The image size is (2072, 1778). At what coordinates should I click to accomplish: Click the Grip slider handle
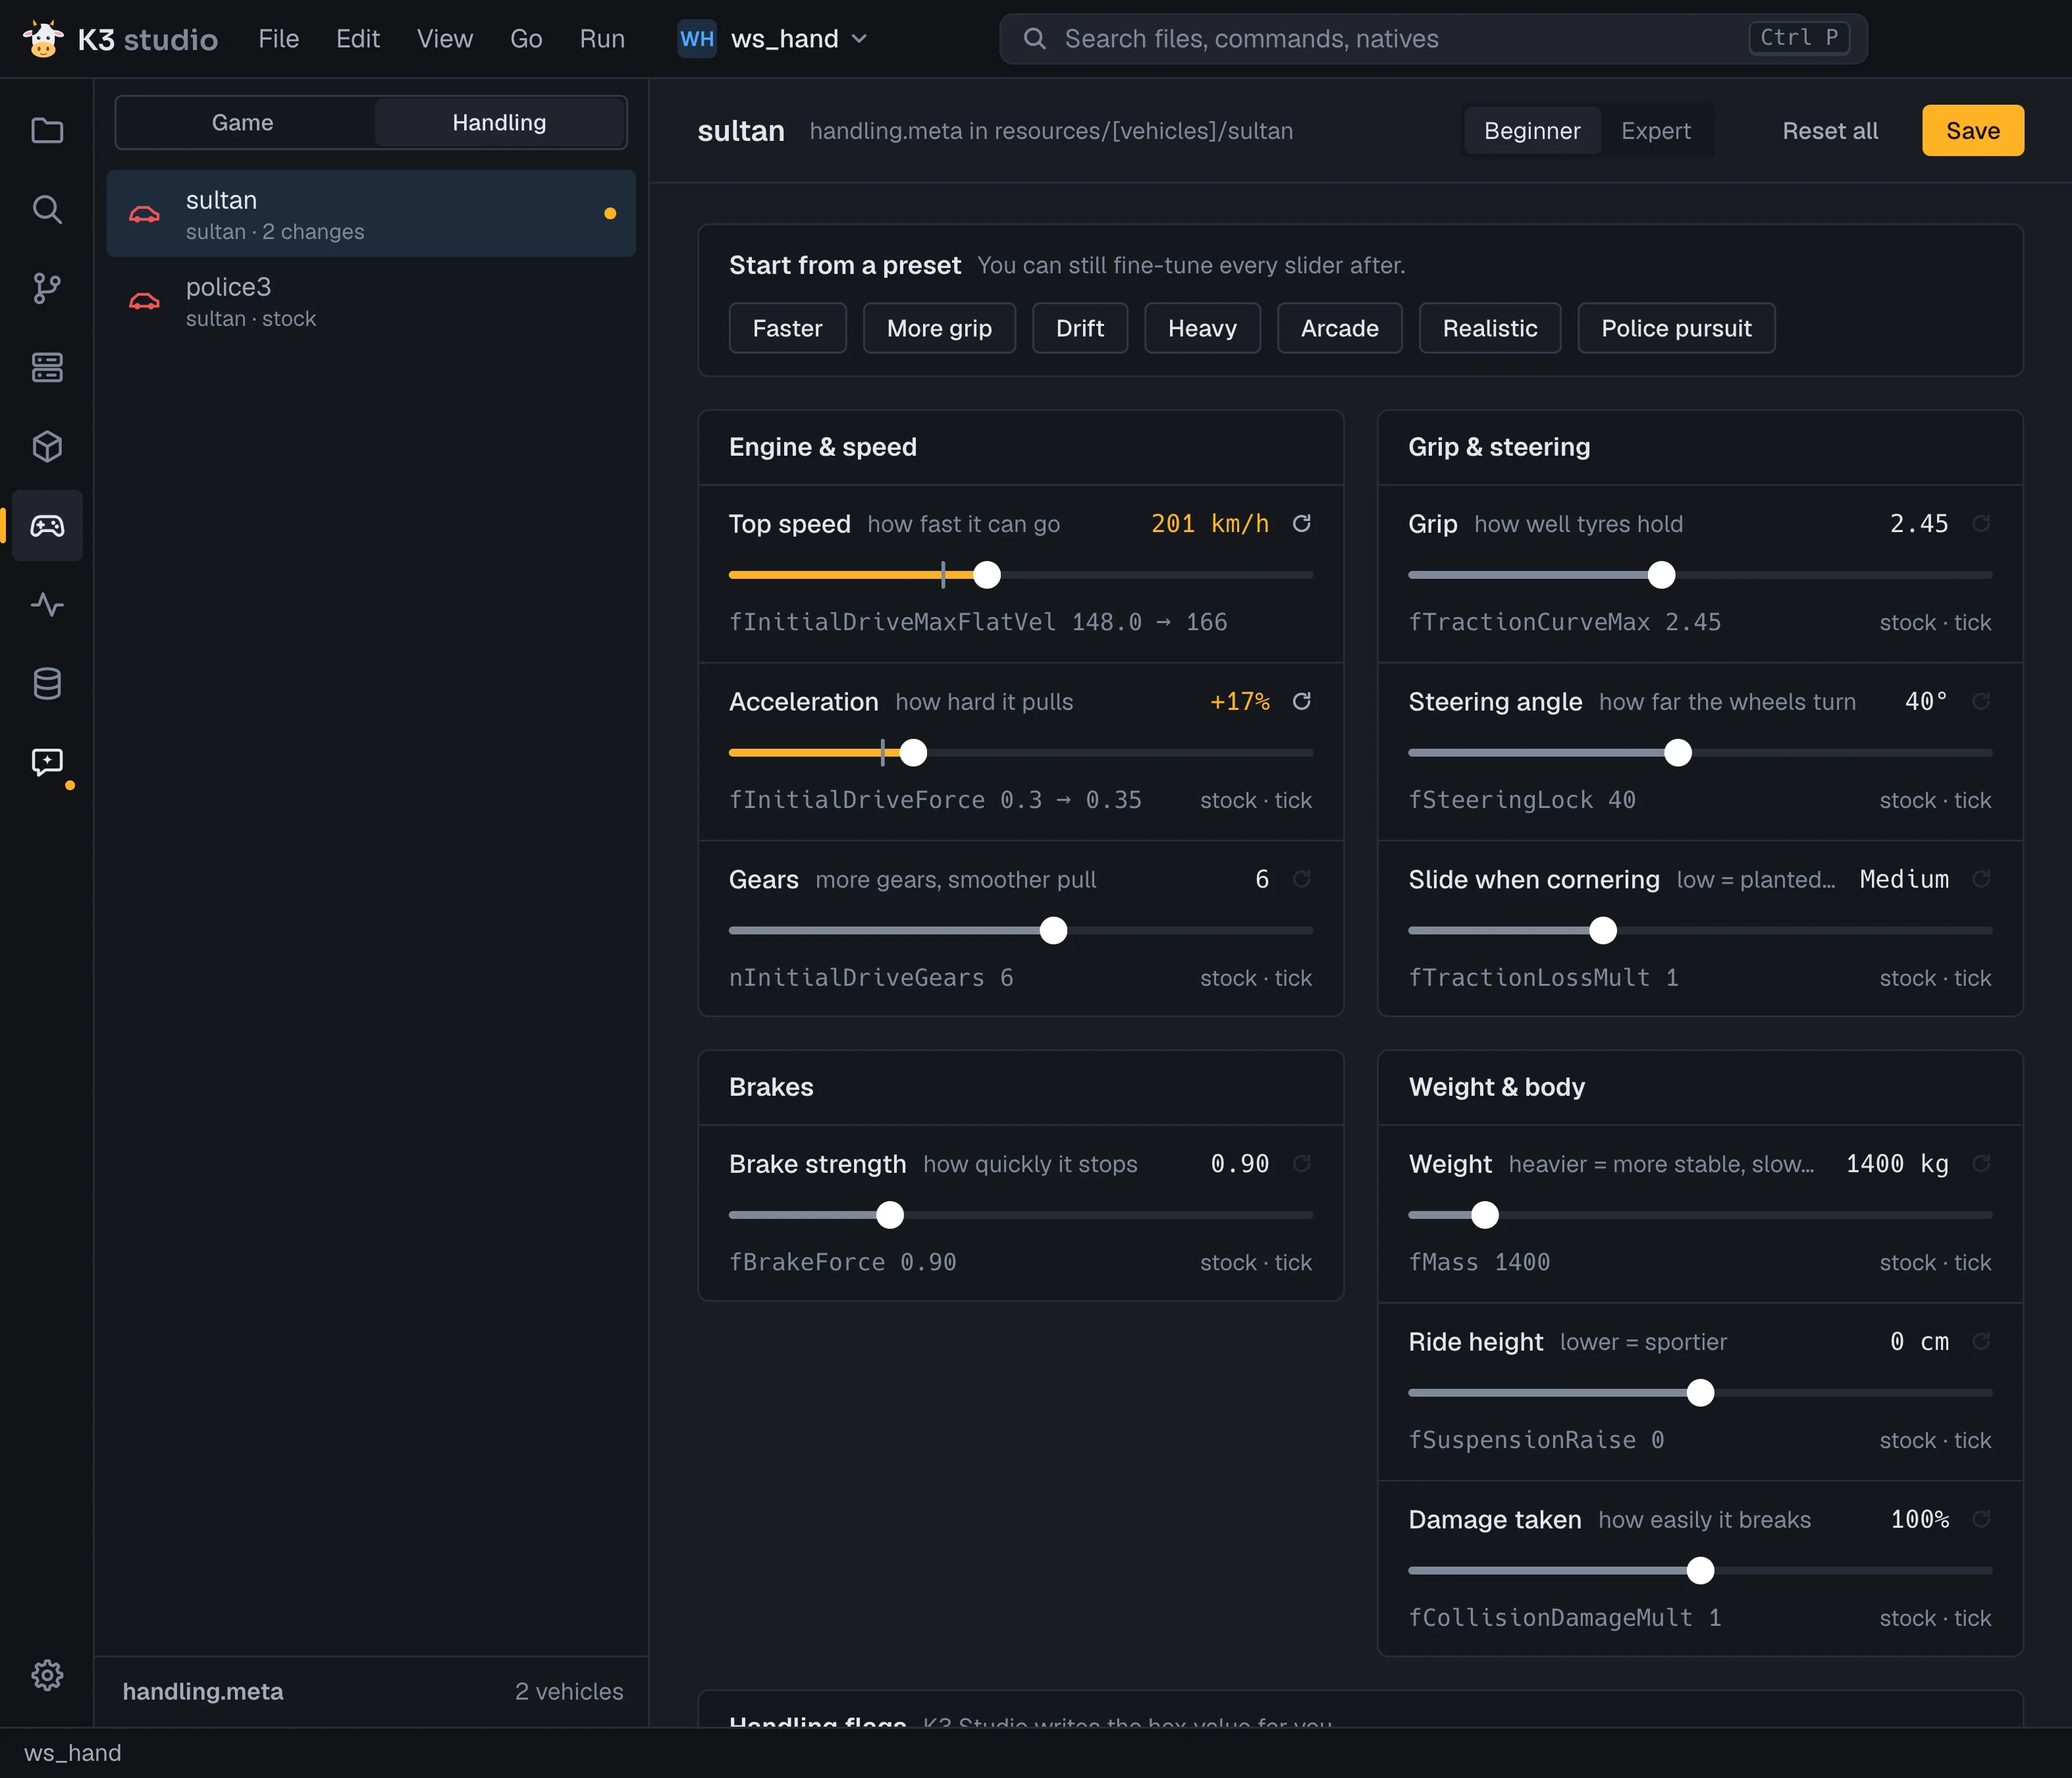[x=1661, y=575]
